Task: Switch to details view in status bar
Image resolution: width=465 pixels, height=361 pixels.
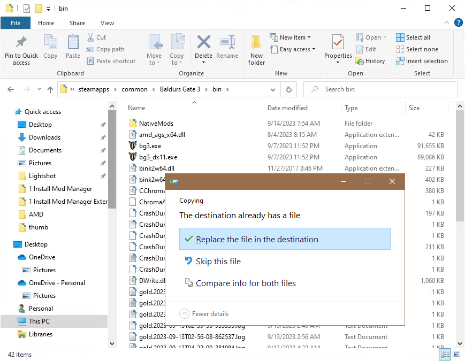Action: pyautogui.click(x=445, y=354)
